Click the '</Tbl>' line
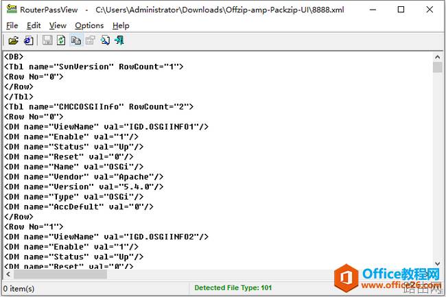 pos(19,97)
